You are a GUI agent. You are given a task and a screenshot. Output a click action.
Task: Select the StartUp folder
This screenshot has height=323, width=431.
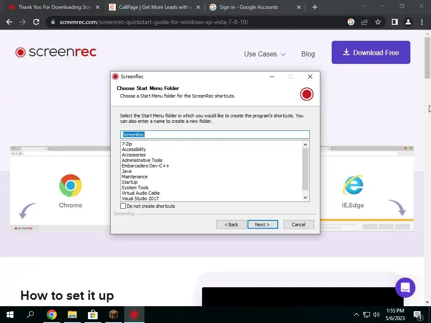click(x=130, y=183)
